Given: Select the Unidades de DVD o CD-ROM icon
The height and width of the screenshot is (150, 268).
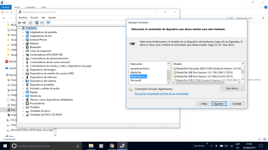Looking at the screenshot, I should tap(27, 115).
